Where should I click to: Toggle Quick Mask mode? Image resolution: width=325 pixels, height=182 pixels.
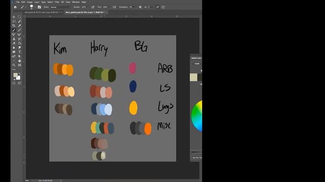[14, 83]
